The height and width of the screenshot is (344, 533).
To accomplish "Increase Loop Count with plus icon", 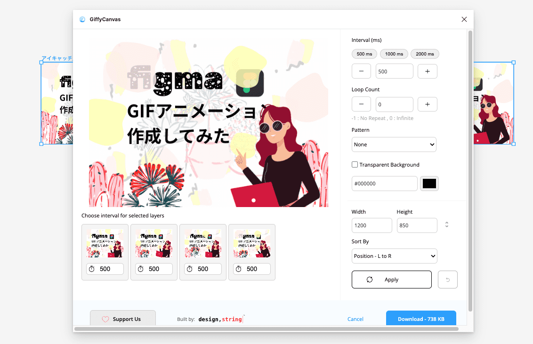I will [x=427, y=104].
